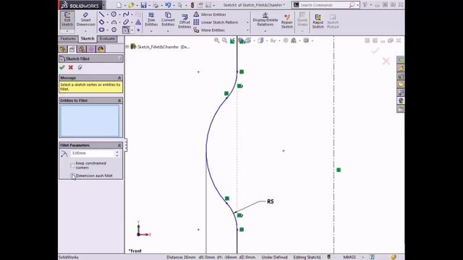This screenshot has height=260, width=463.
Task: Click Mirror Entities
Action: 210,14
